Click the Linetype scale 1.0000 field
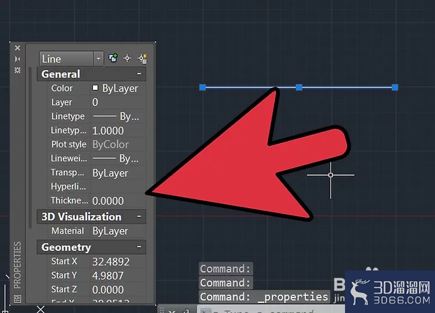This screenshot has height=313, width=435. (x=118, y=131)
